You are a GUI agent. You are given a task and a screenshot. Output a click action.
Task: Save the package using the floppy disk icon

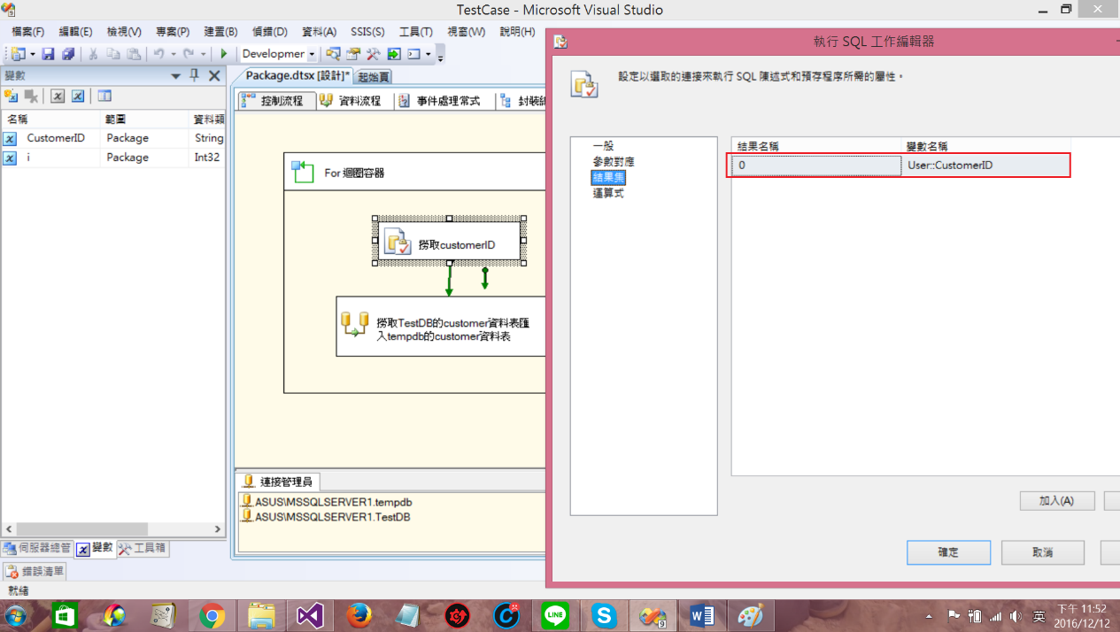coord(48,54)
